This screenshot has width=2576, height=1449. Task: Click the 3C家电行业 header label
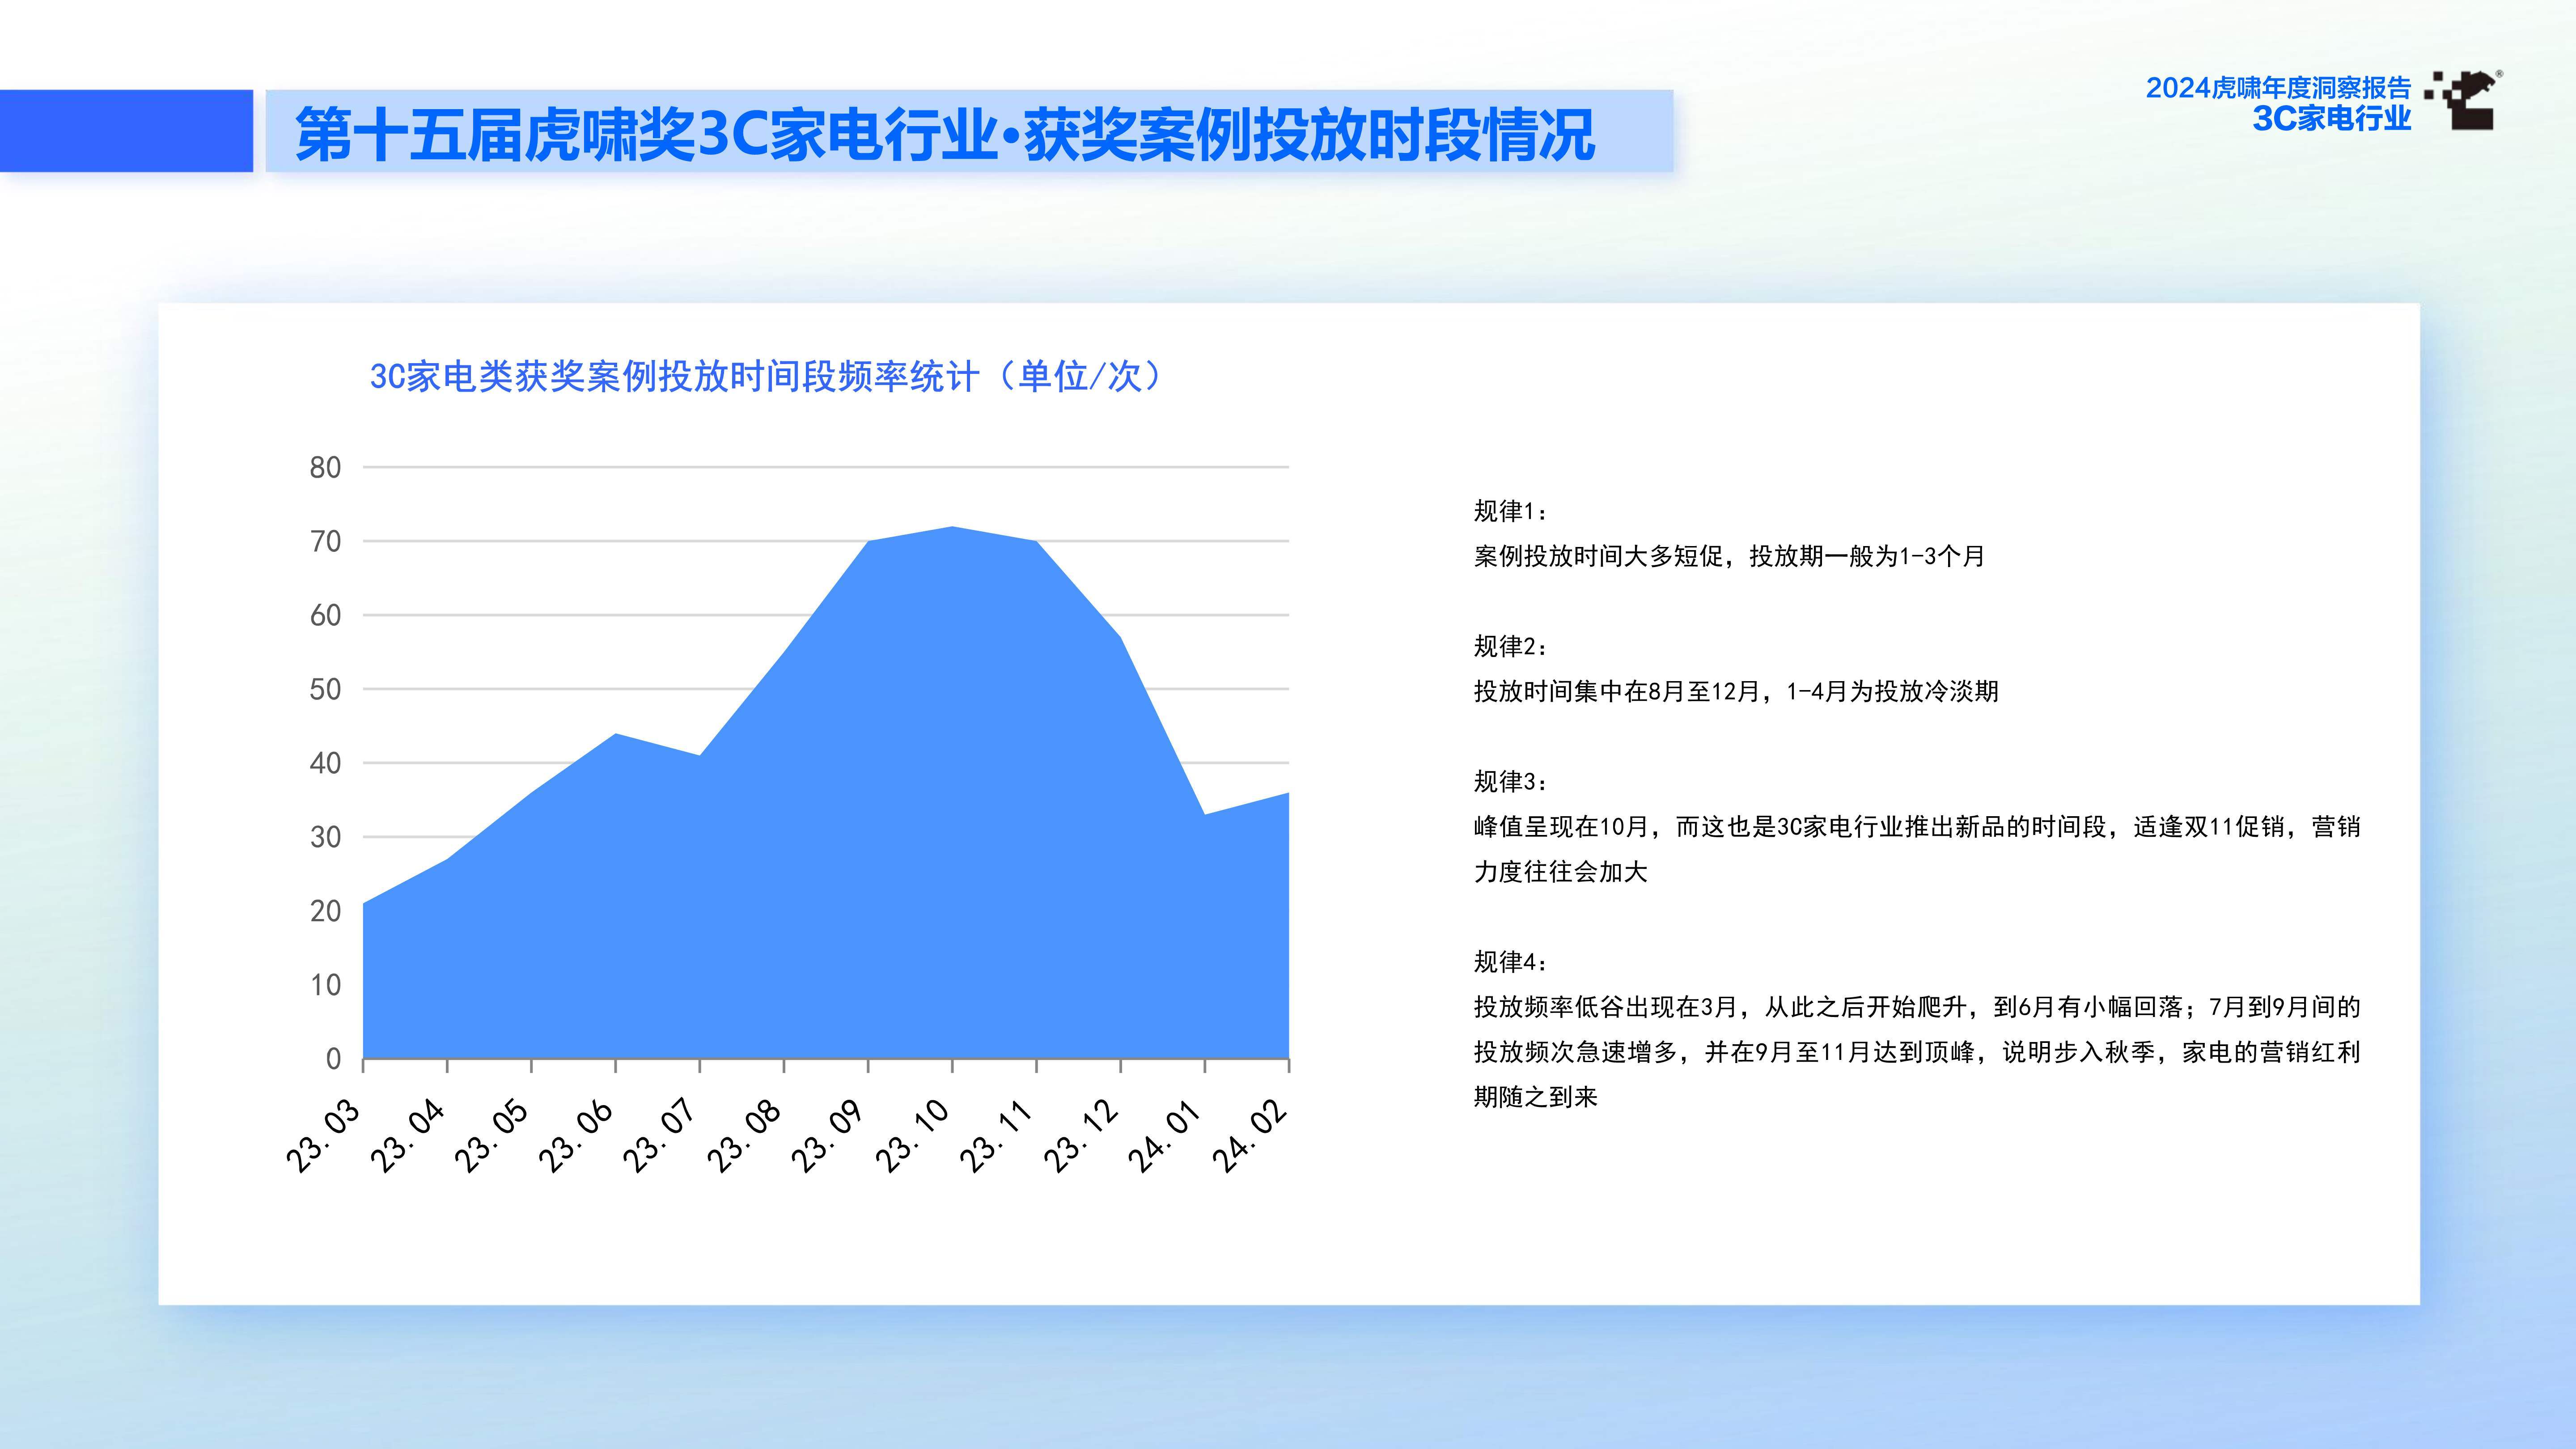tap(2331, 118)
